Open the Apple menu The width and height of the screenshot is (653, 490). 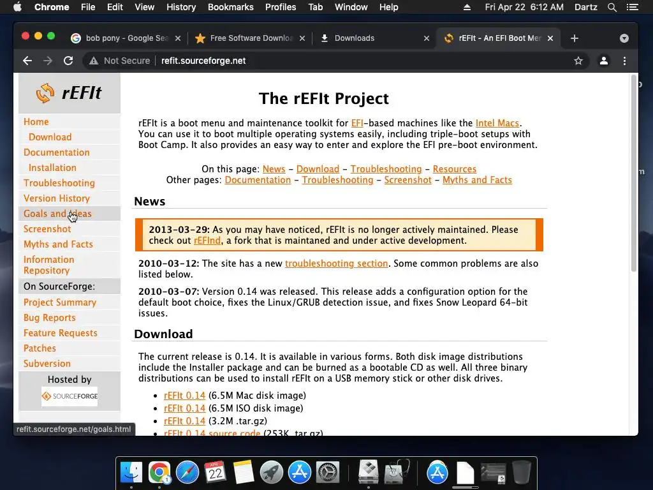(x=17, y=7)
